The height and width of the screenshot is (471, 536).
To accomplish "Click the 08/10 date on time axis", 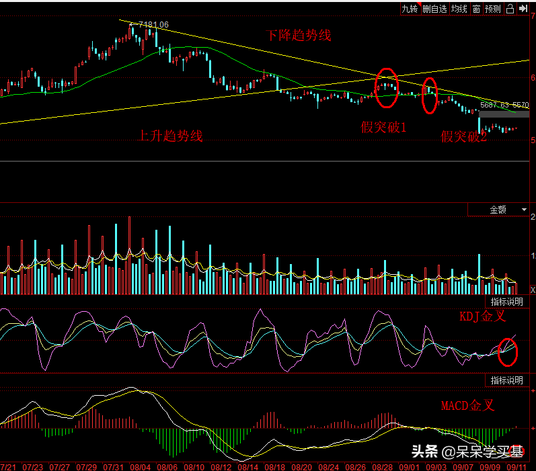I will [194, 467].
